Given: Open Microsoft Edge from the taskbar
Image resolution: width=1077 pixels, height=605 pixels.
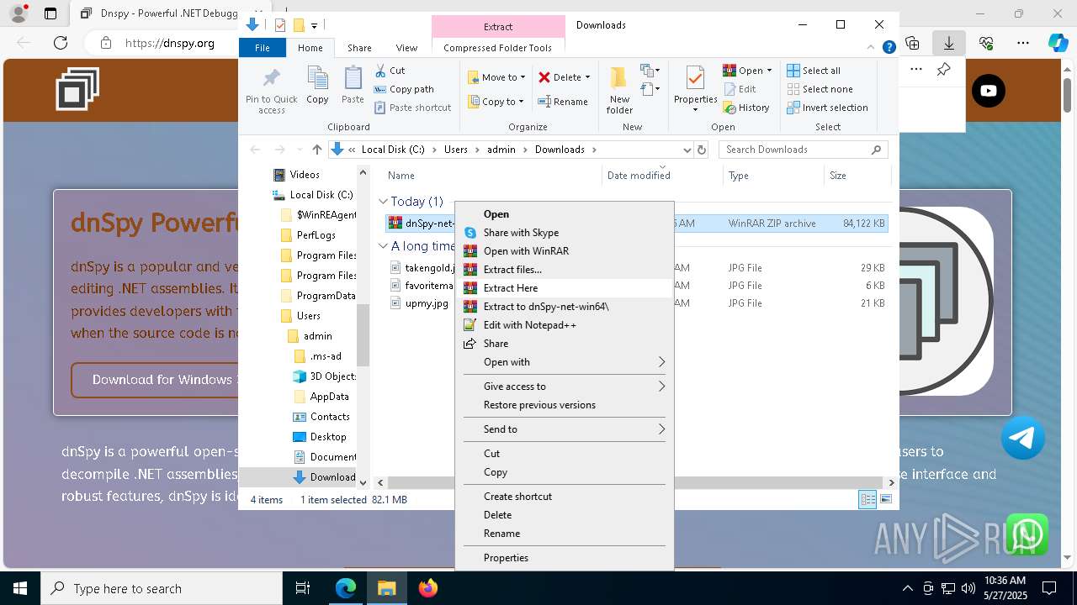Looking at the screenshot, I should [346, 588].
